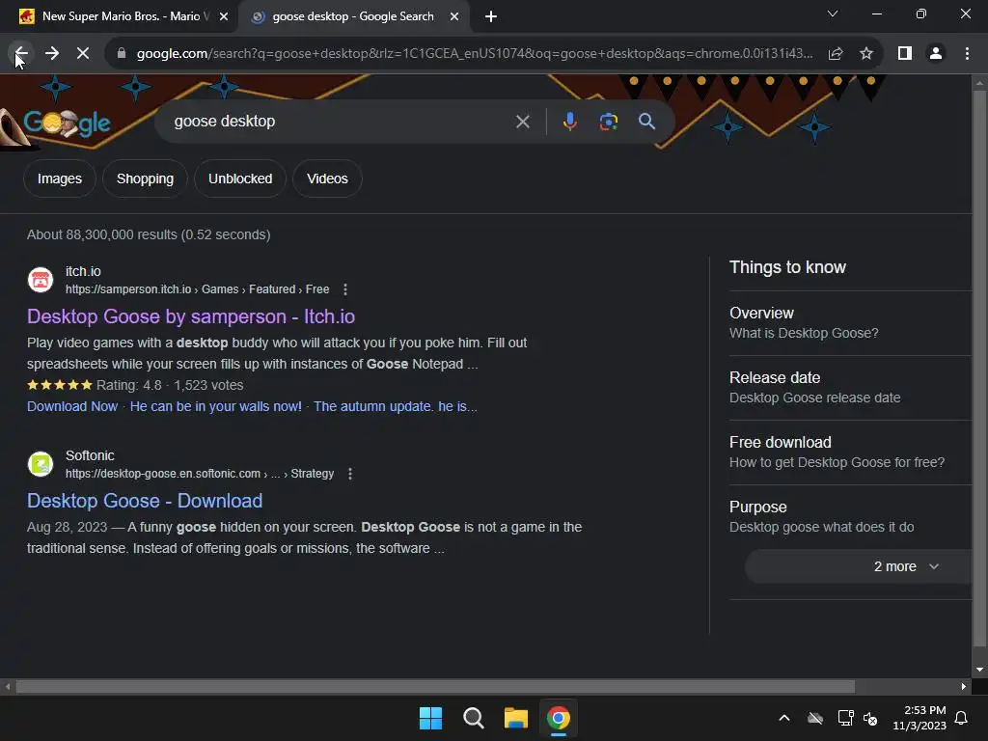The height and width of the screenshot is (741, 988).
Task: Open the display/network tray icon
Action: point(845,718)
